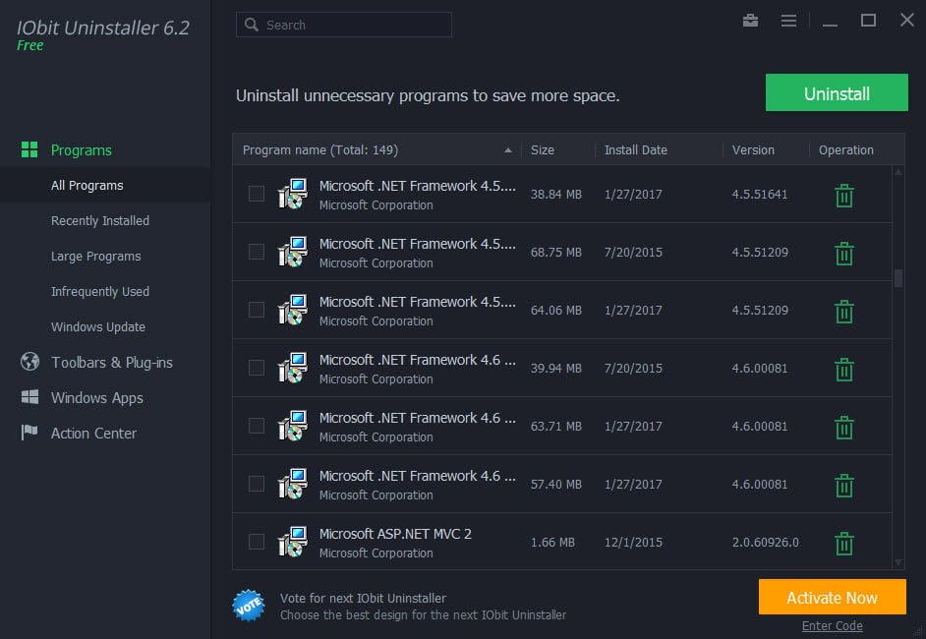926x639 pixels.
Task: Sort the list by Version column
Action: (753, 150)
